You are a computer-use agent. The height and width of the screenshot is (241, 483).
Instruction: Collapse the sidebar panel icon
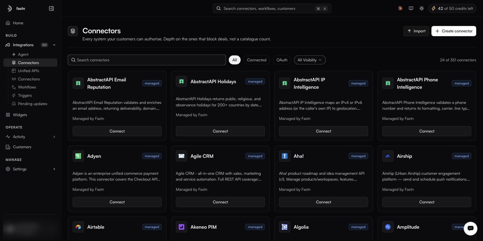pos(51,9)
